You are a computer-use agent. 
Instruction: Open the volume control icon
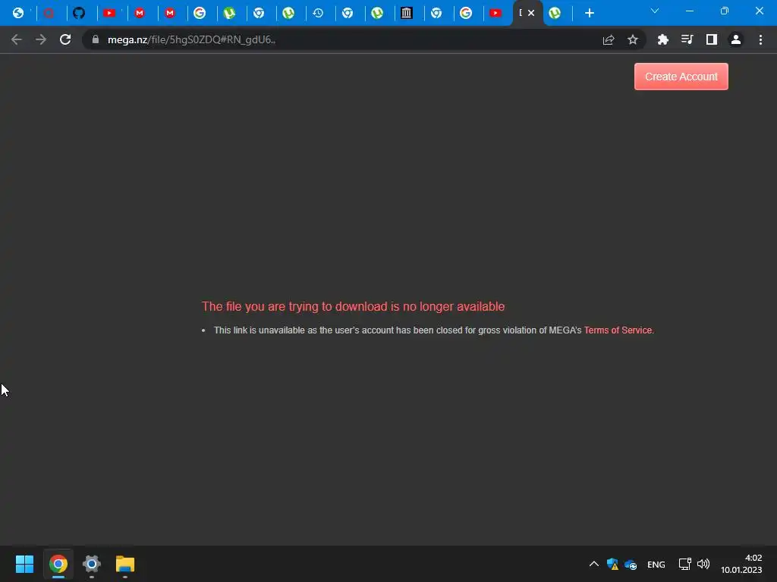click(703, 564)
